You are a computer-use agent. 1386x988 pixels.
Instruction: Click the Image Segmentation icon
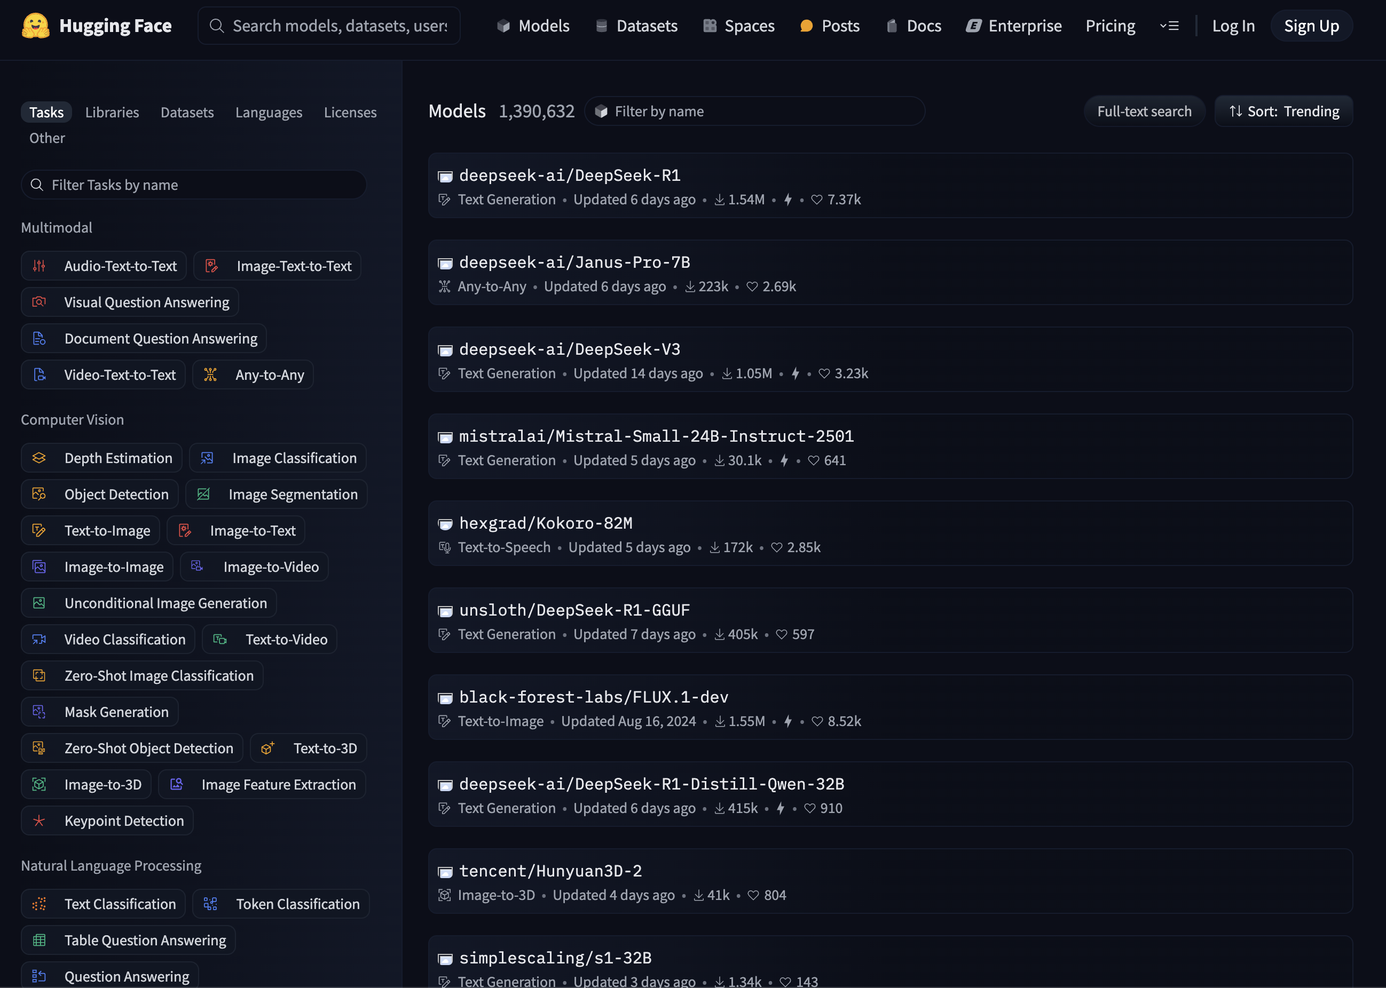tap(203, 494)
